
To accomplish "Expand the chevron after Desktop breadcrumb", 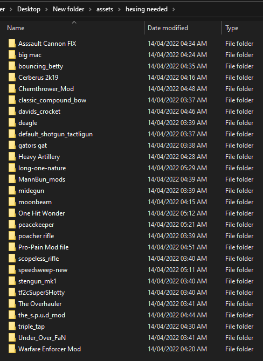I will (x=46, y=10).
